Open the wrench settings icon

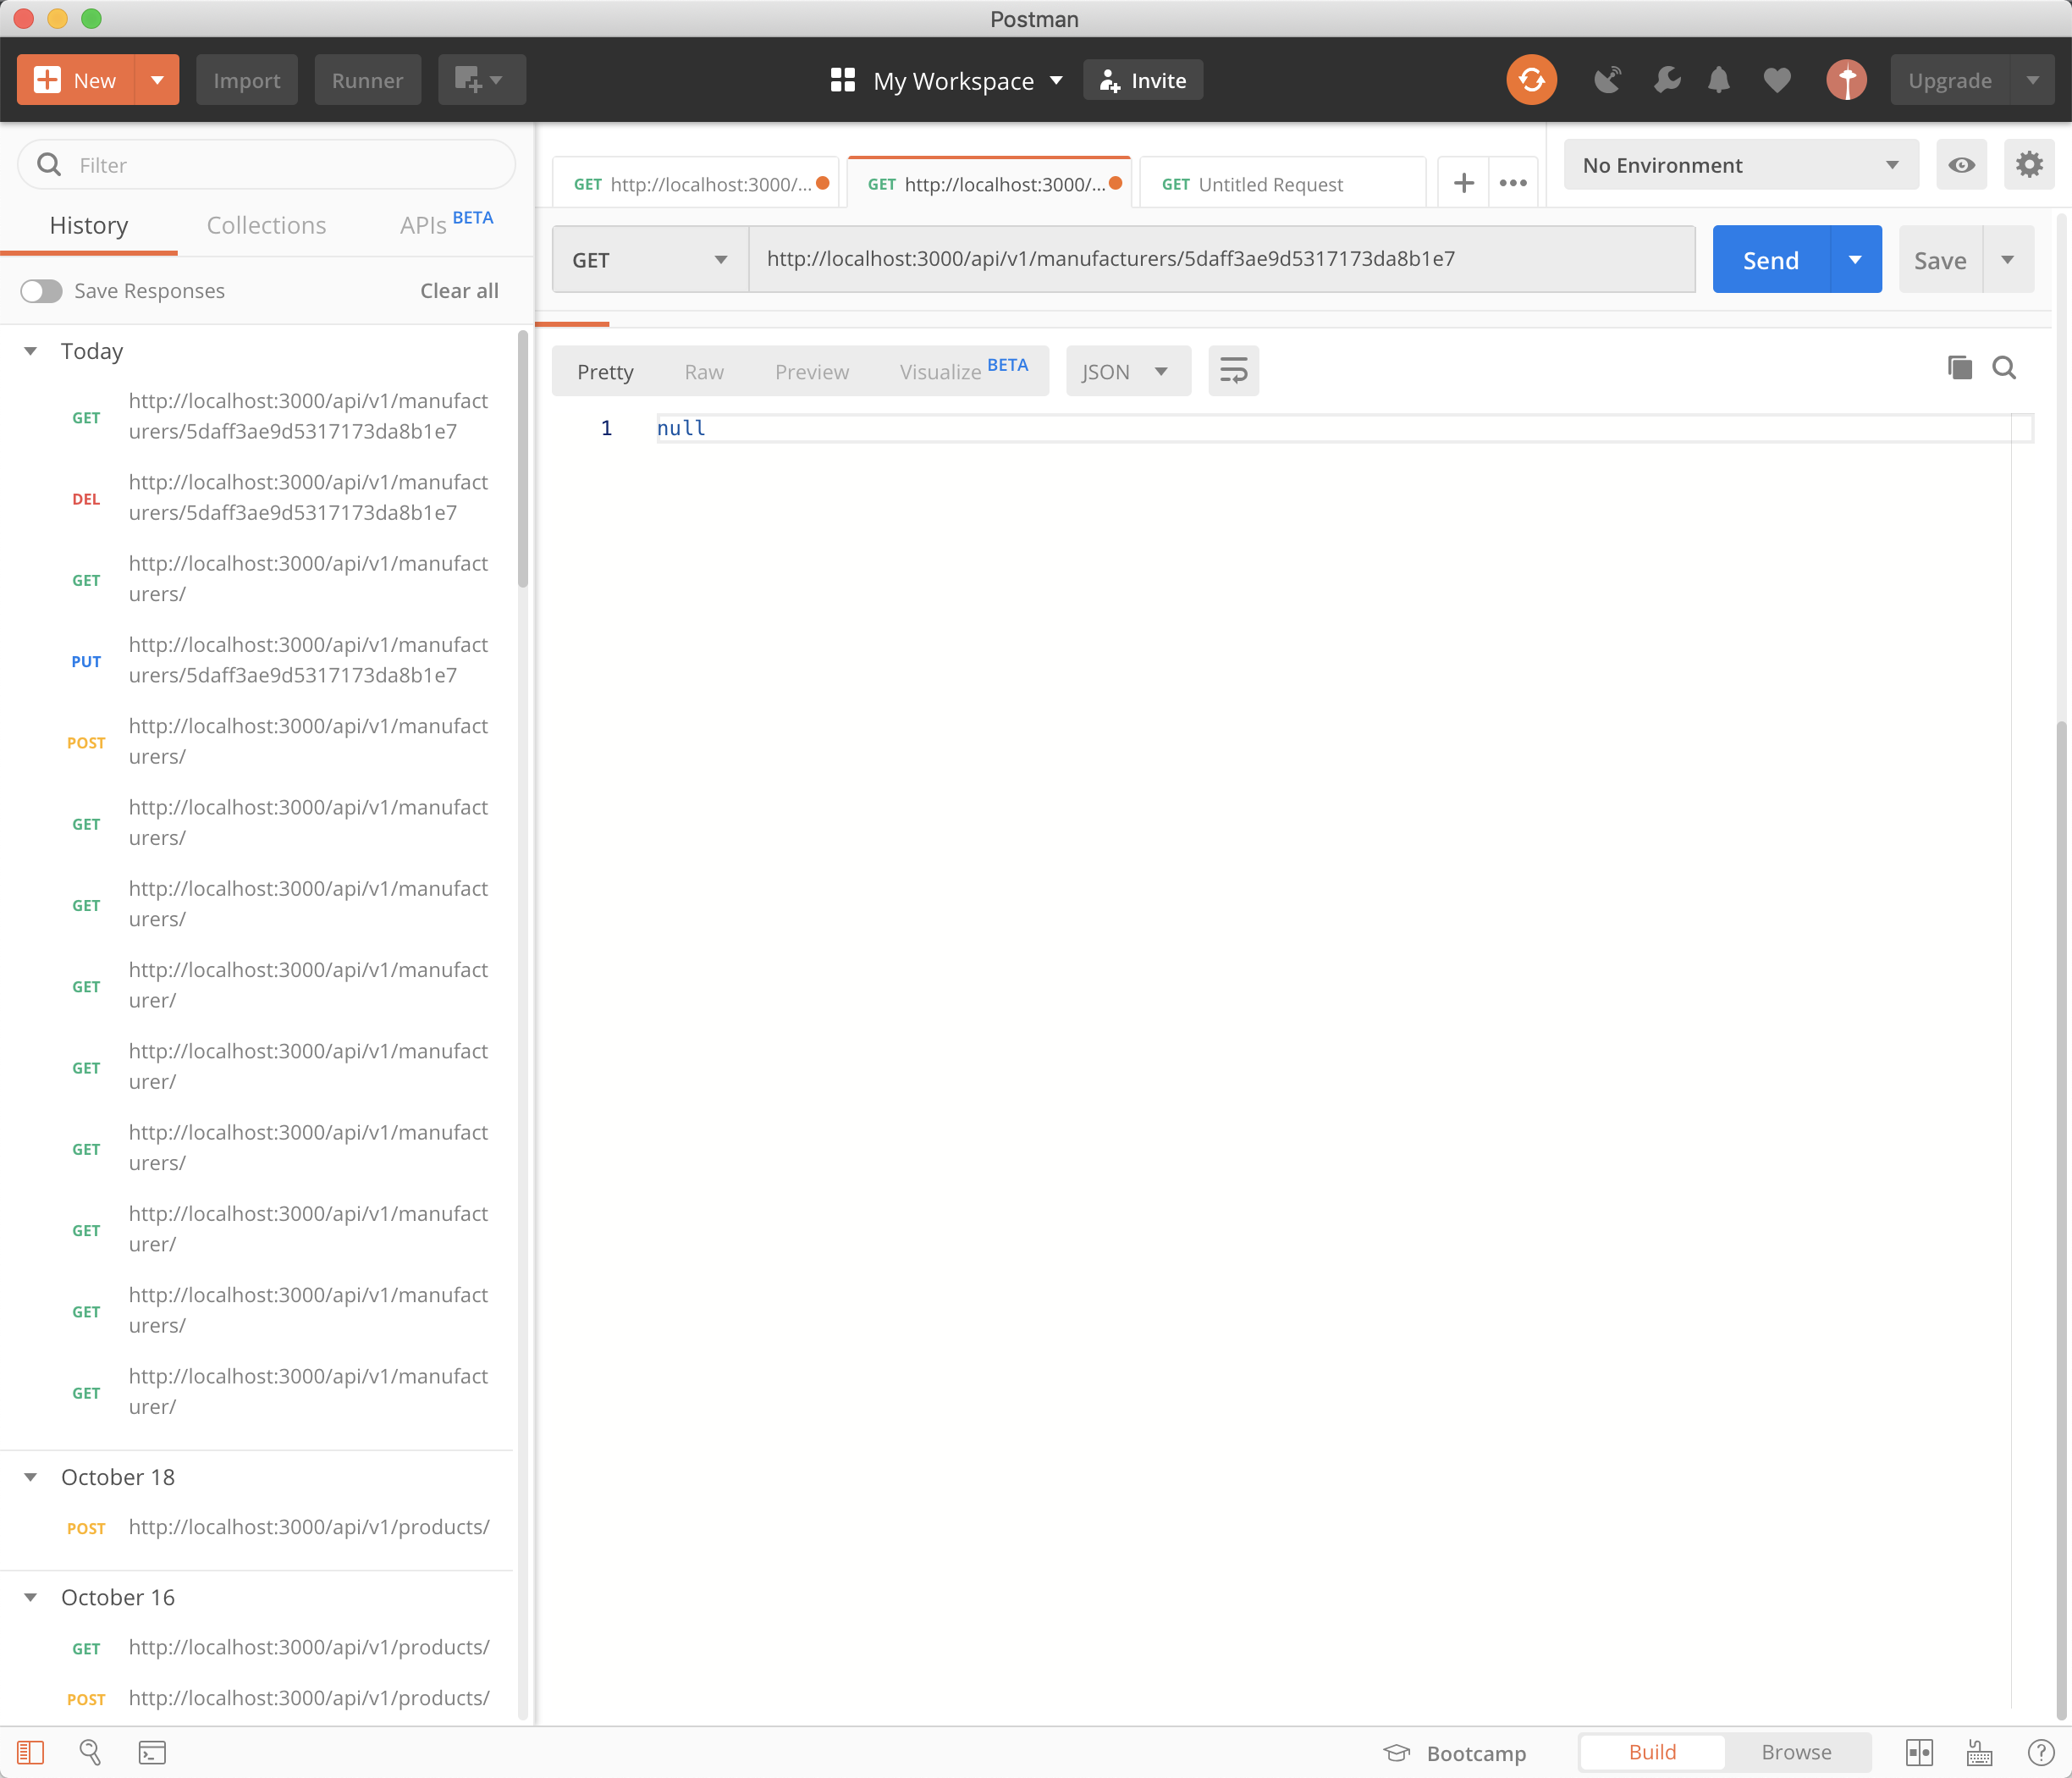[1666, 80]
